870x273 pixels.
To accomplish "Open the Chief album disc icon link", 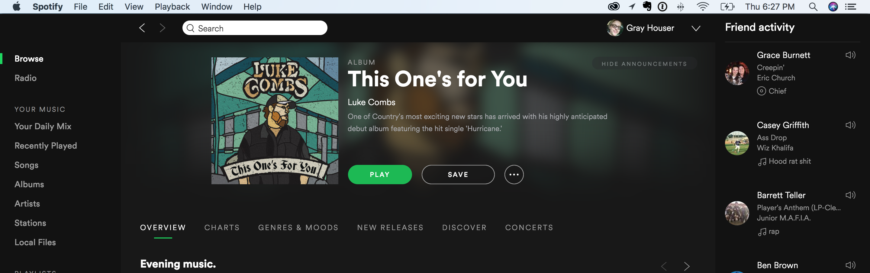I will (x=761, y=91).
